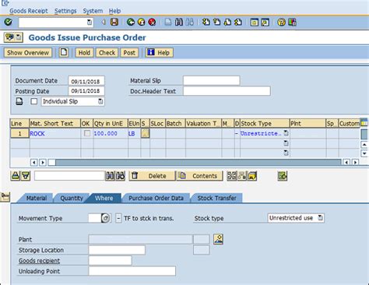369x285 pixels.
Task: Click the Show Overview button
Action: pyautogui.click(x=28, y=53)
